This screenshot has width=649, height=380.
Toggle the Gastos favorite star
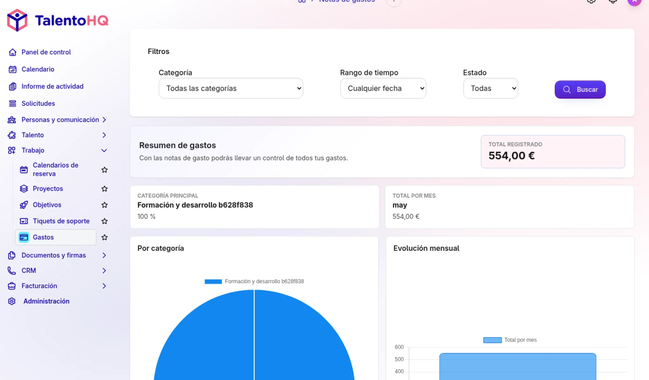[105, 237]
